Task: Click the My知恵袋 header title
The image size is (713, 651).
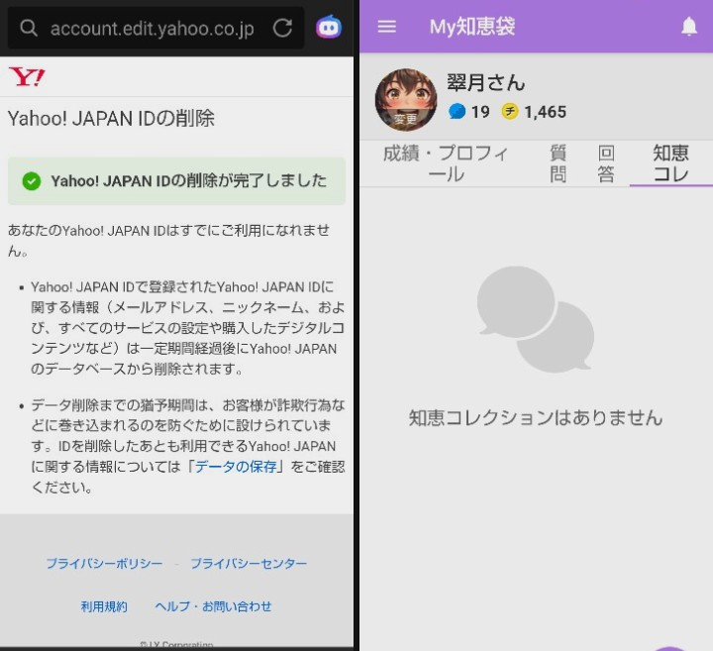Action: pos(472,27)
